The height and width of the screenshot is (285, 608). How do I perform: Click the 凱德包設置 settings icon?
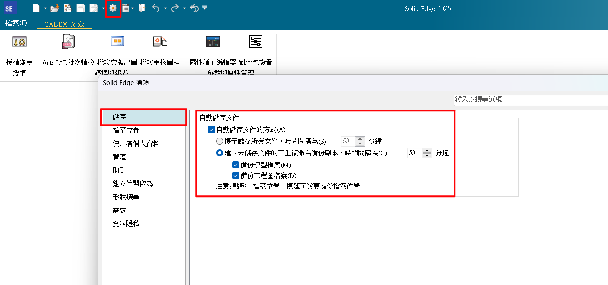tap(255, 42)
